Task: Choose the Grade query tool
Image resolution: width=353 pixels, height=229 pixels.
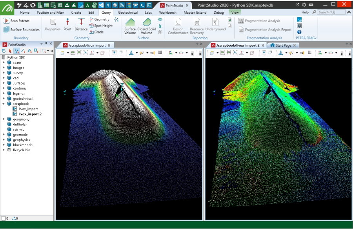Action: click(96, 32)
